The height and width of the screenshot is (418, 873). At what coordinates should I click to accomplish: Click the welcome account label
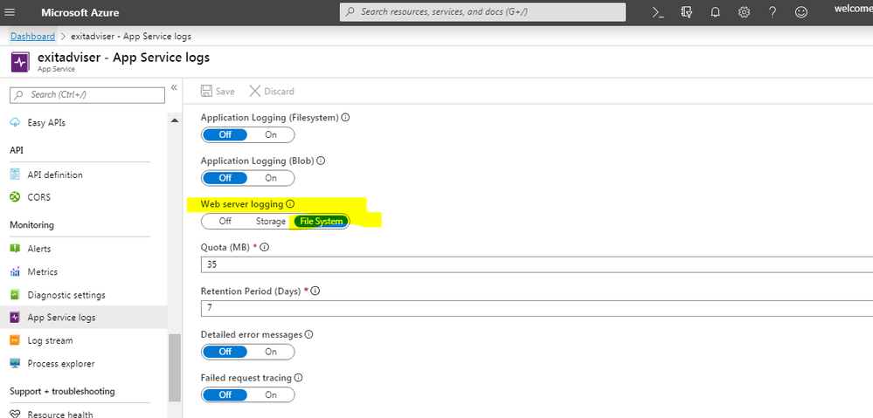coord(855,9)
